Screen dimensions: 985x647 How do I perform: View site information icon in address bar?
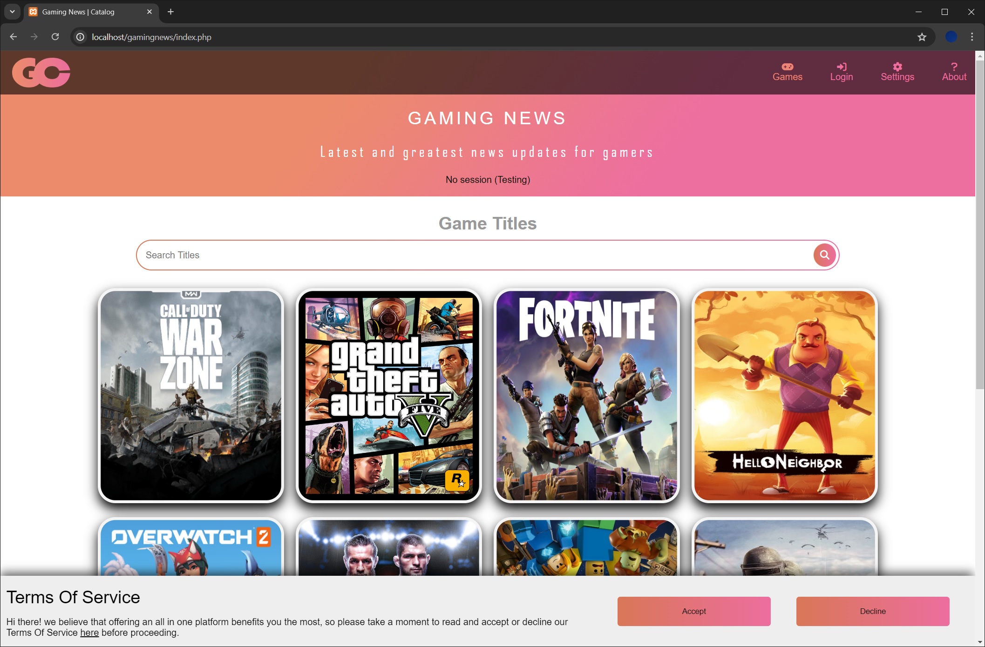pos(80,37)
